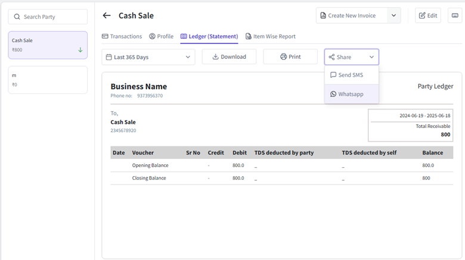This screenshot has height=260, width=465.
Task: Select the Cash Sale party card
Action: coord(48,45)
